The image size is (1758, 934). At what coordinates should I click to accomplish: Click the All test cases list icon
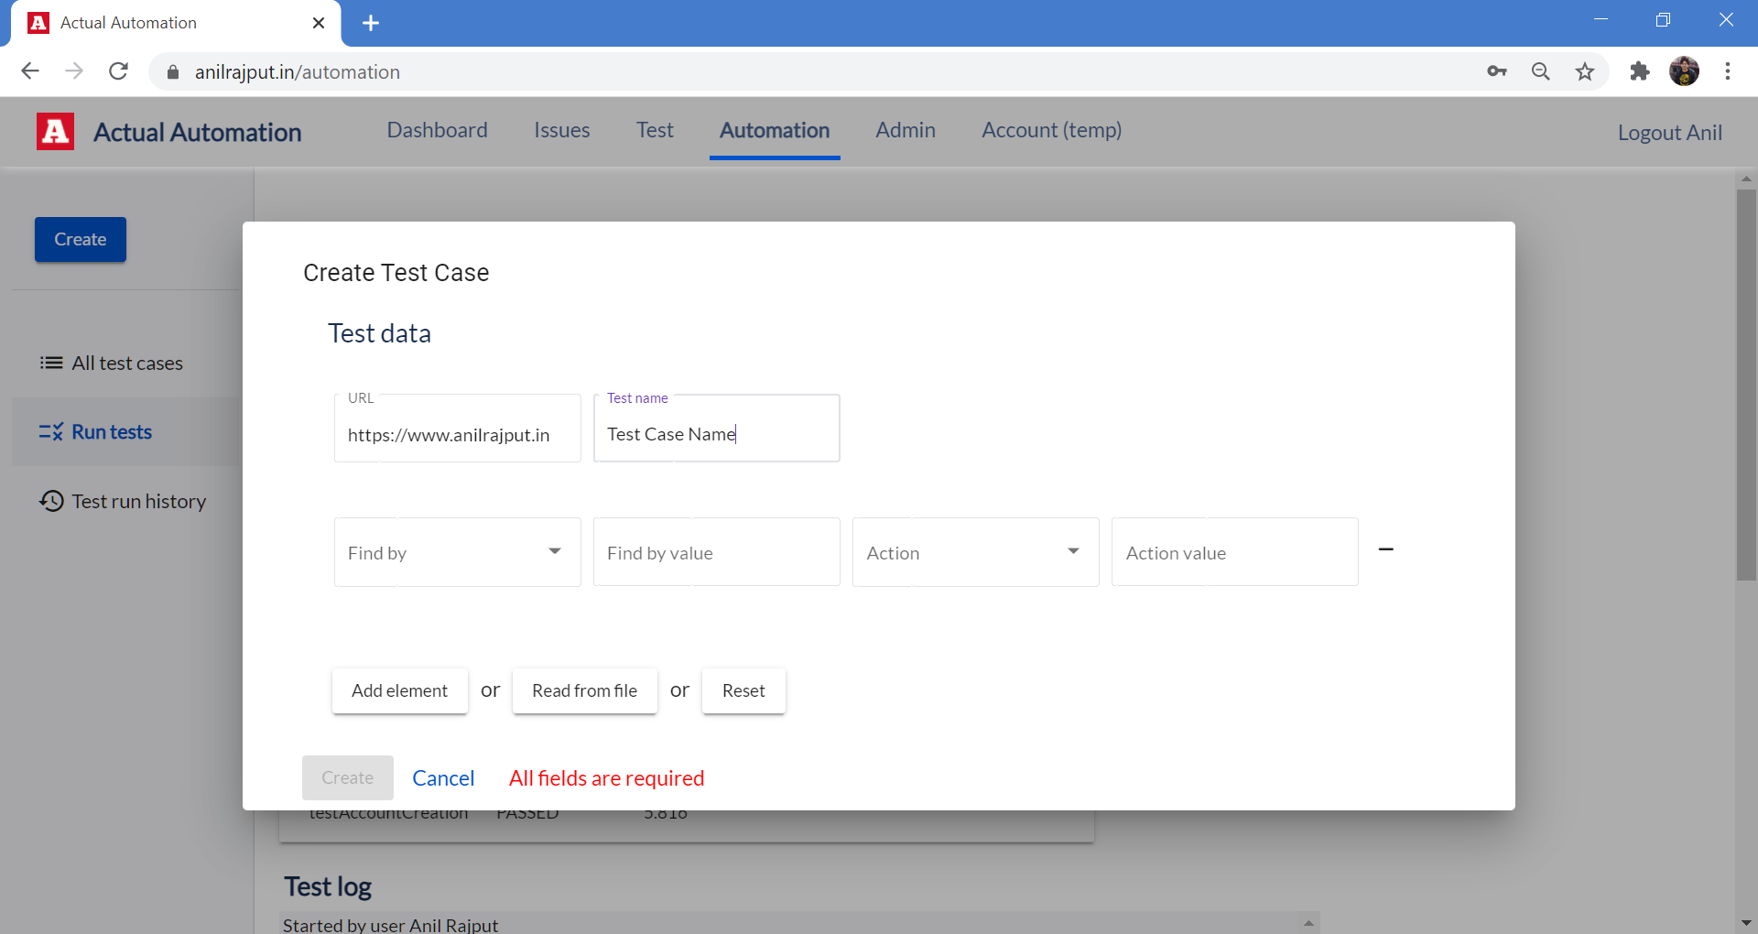[51, 364]
